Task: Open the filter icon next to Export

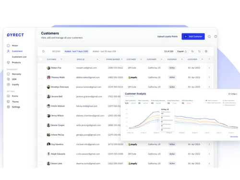Action: [192, 51]
